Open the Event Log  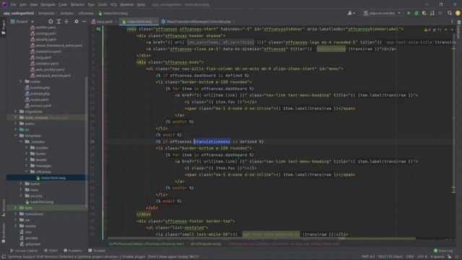[443, 251]
